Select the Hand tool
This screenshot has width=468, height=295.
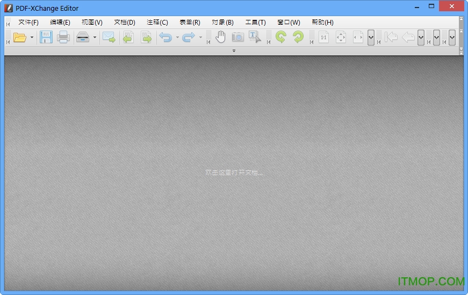coord(221,37)
